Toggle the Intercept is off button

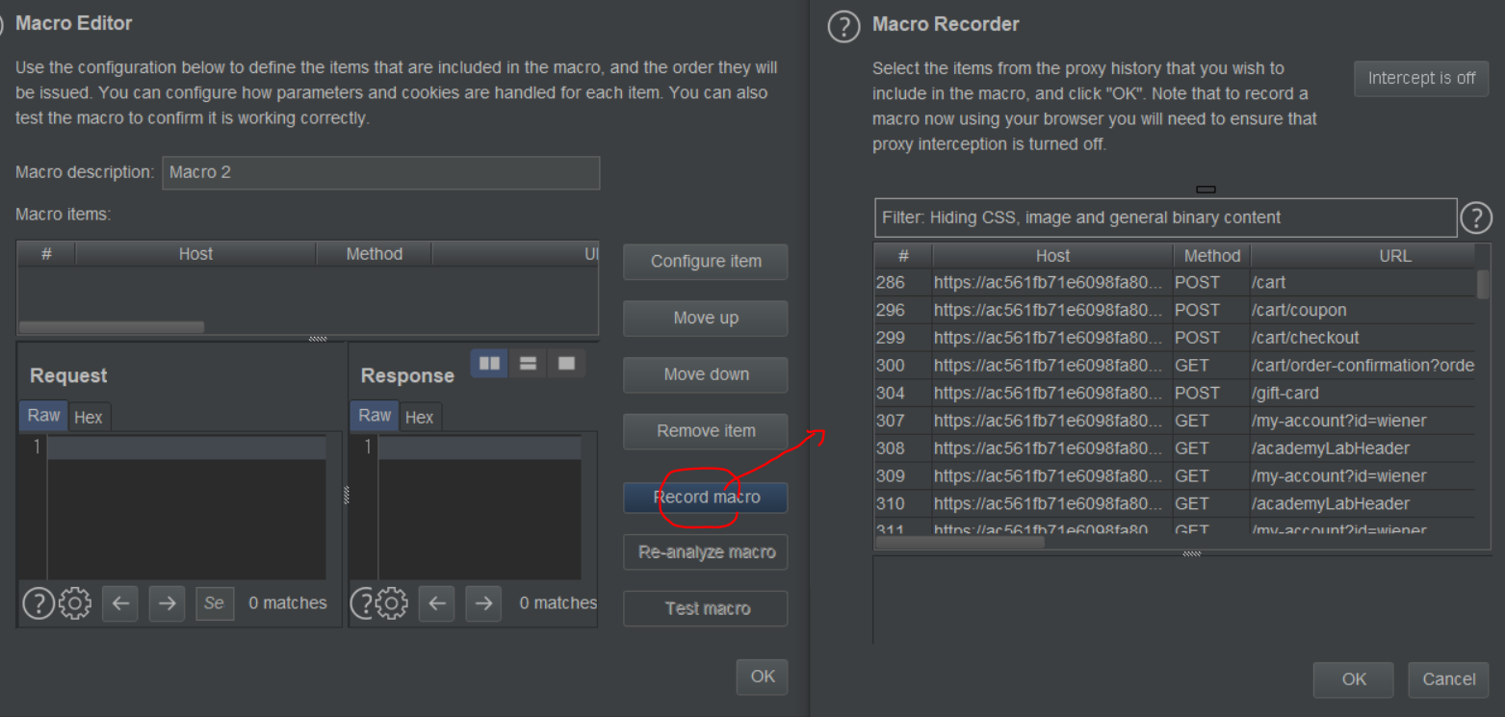click(1421, 78)
